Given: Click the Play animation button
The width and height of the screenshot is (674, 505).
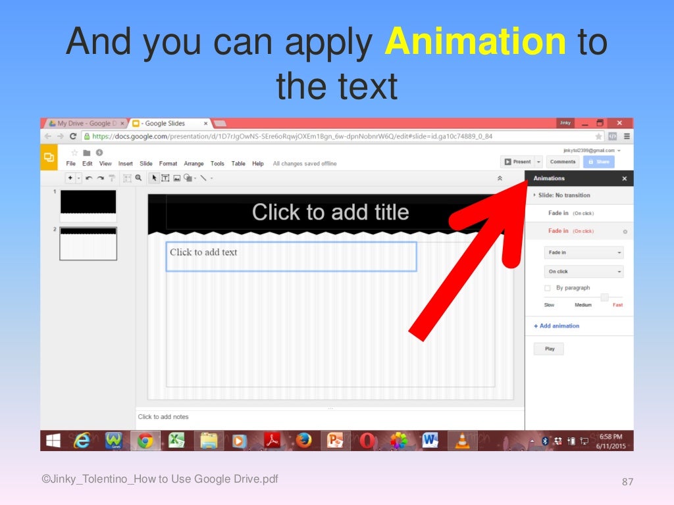Looking at the screenshot, I should [548, 349].
